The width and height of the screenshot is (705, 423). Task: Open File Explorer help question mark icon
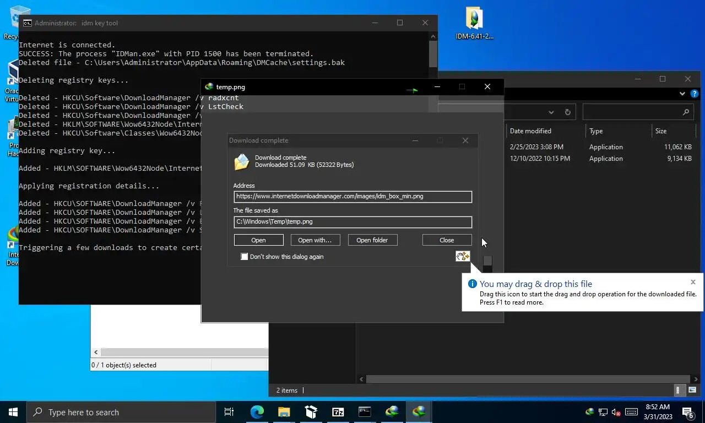[x=695, y=94]
